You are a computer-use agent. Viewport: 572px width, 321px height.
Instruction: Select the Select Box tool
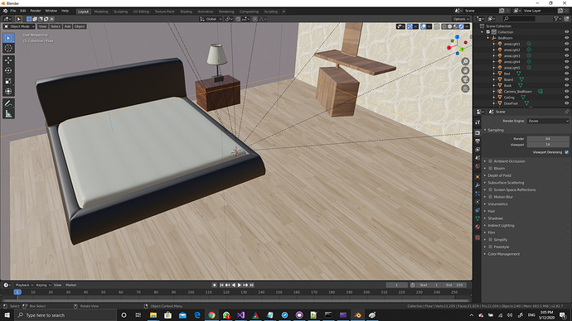click(9, 38)
